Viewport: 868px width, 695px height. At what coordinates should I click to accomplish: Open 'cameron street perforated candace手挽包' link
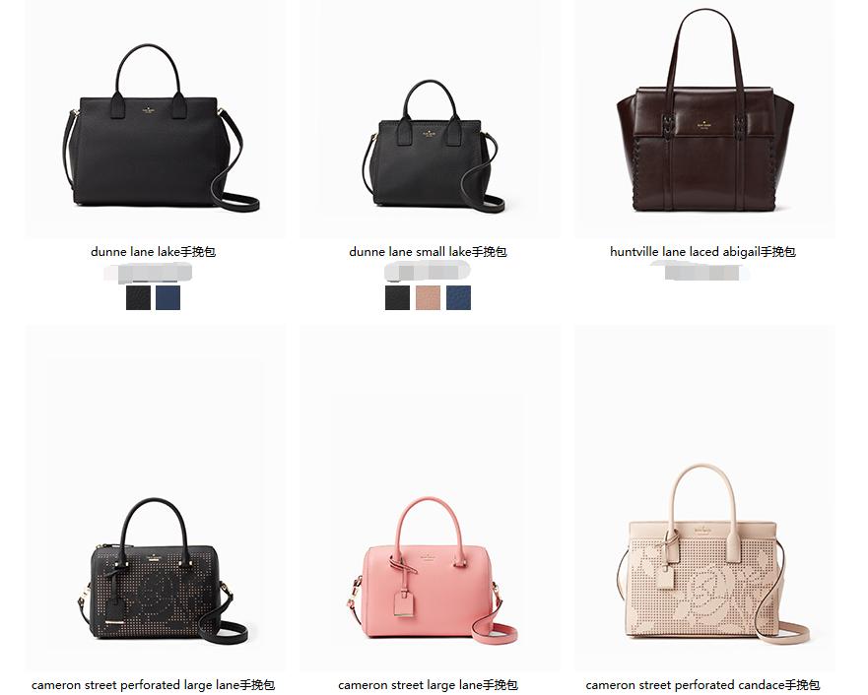(702, 685)
